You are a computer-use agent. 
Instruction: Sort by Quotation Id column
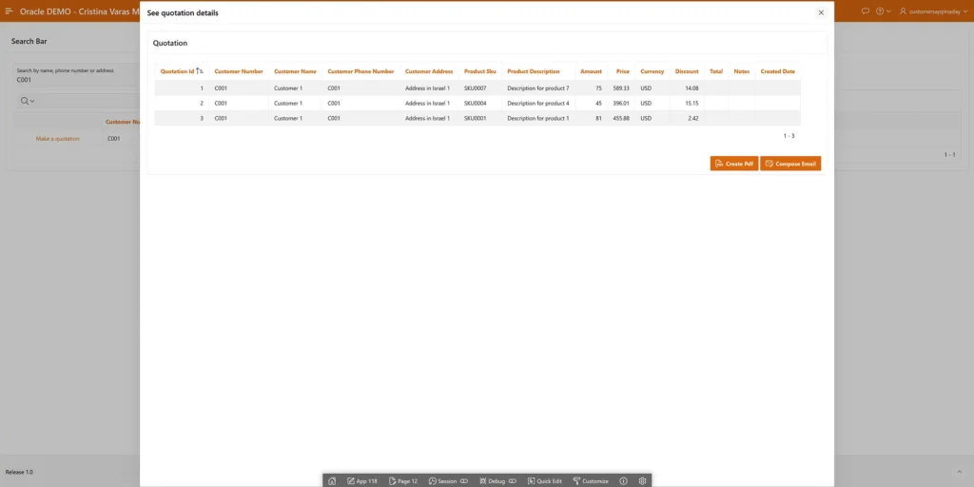[178, 71]
